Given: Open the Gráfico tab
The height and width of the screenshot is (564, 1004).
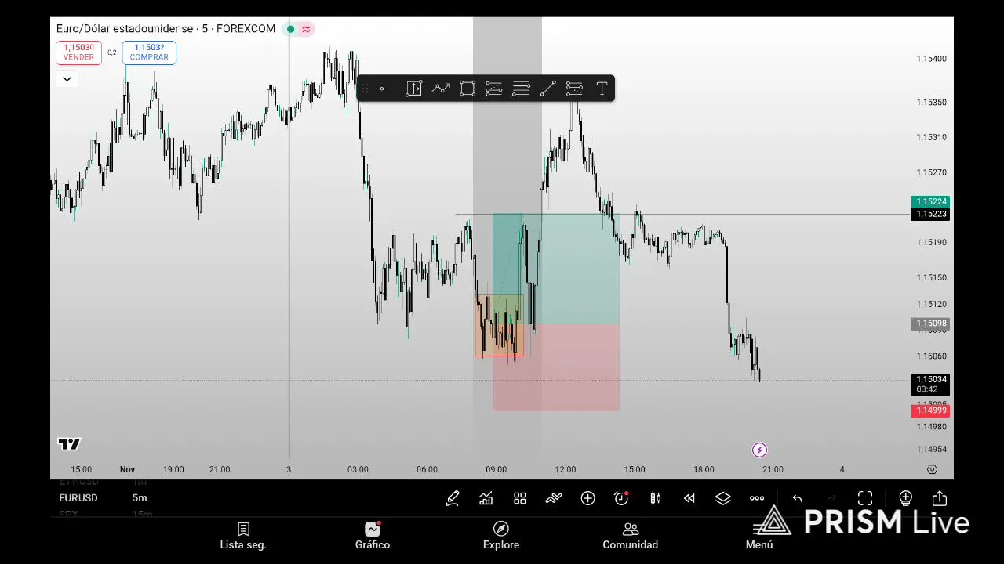Looking at the screenshot, I should pyautogui.click(x=372, y=537).
